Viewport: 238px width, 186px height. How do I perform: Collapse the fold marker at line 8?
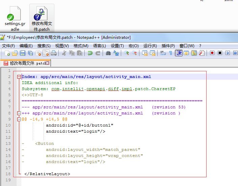(19, 113)
